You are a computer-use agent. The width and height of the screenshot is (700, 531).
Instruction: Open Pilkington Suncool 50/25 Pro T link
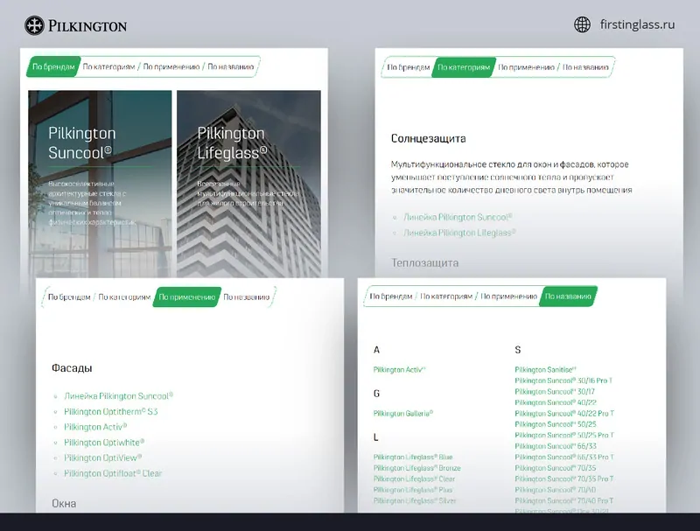click(x=564, y=435)
